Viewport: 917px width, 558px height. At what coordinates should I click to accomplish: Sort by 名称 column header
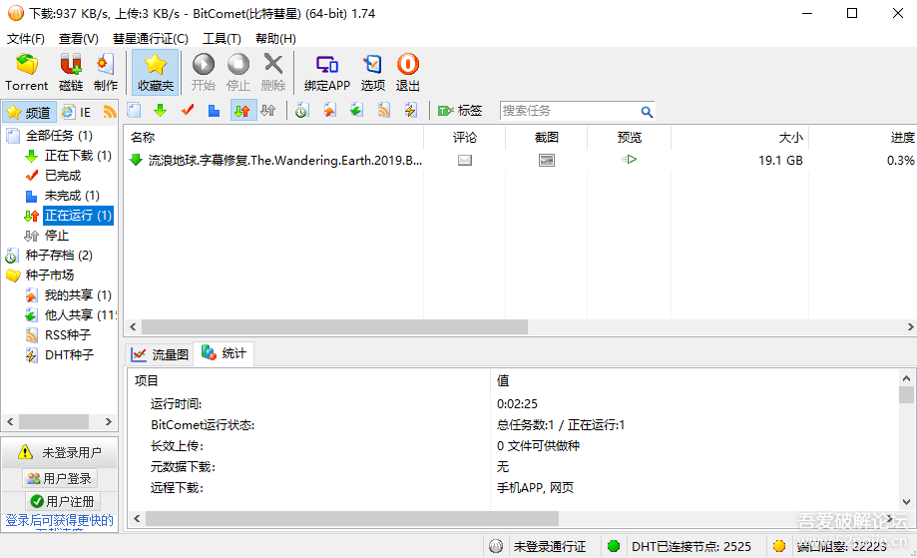(x=273, y=138)
